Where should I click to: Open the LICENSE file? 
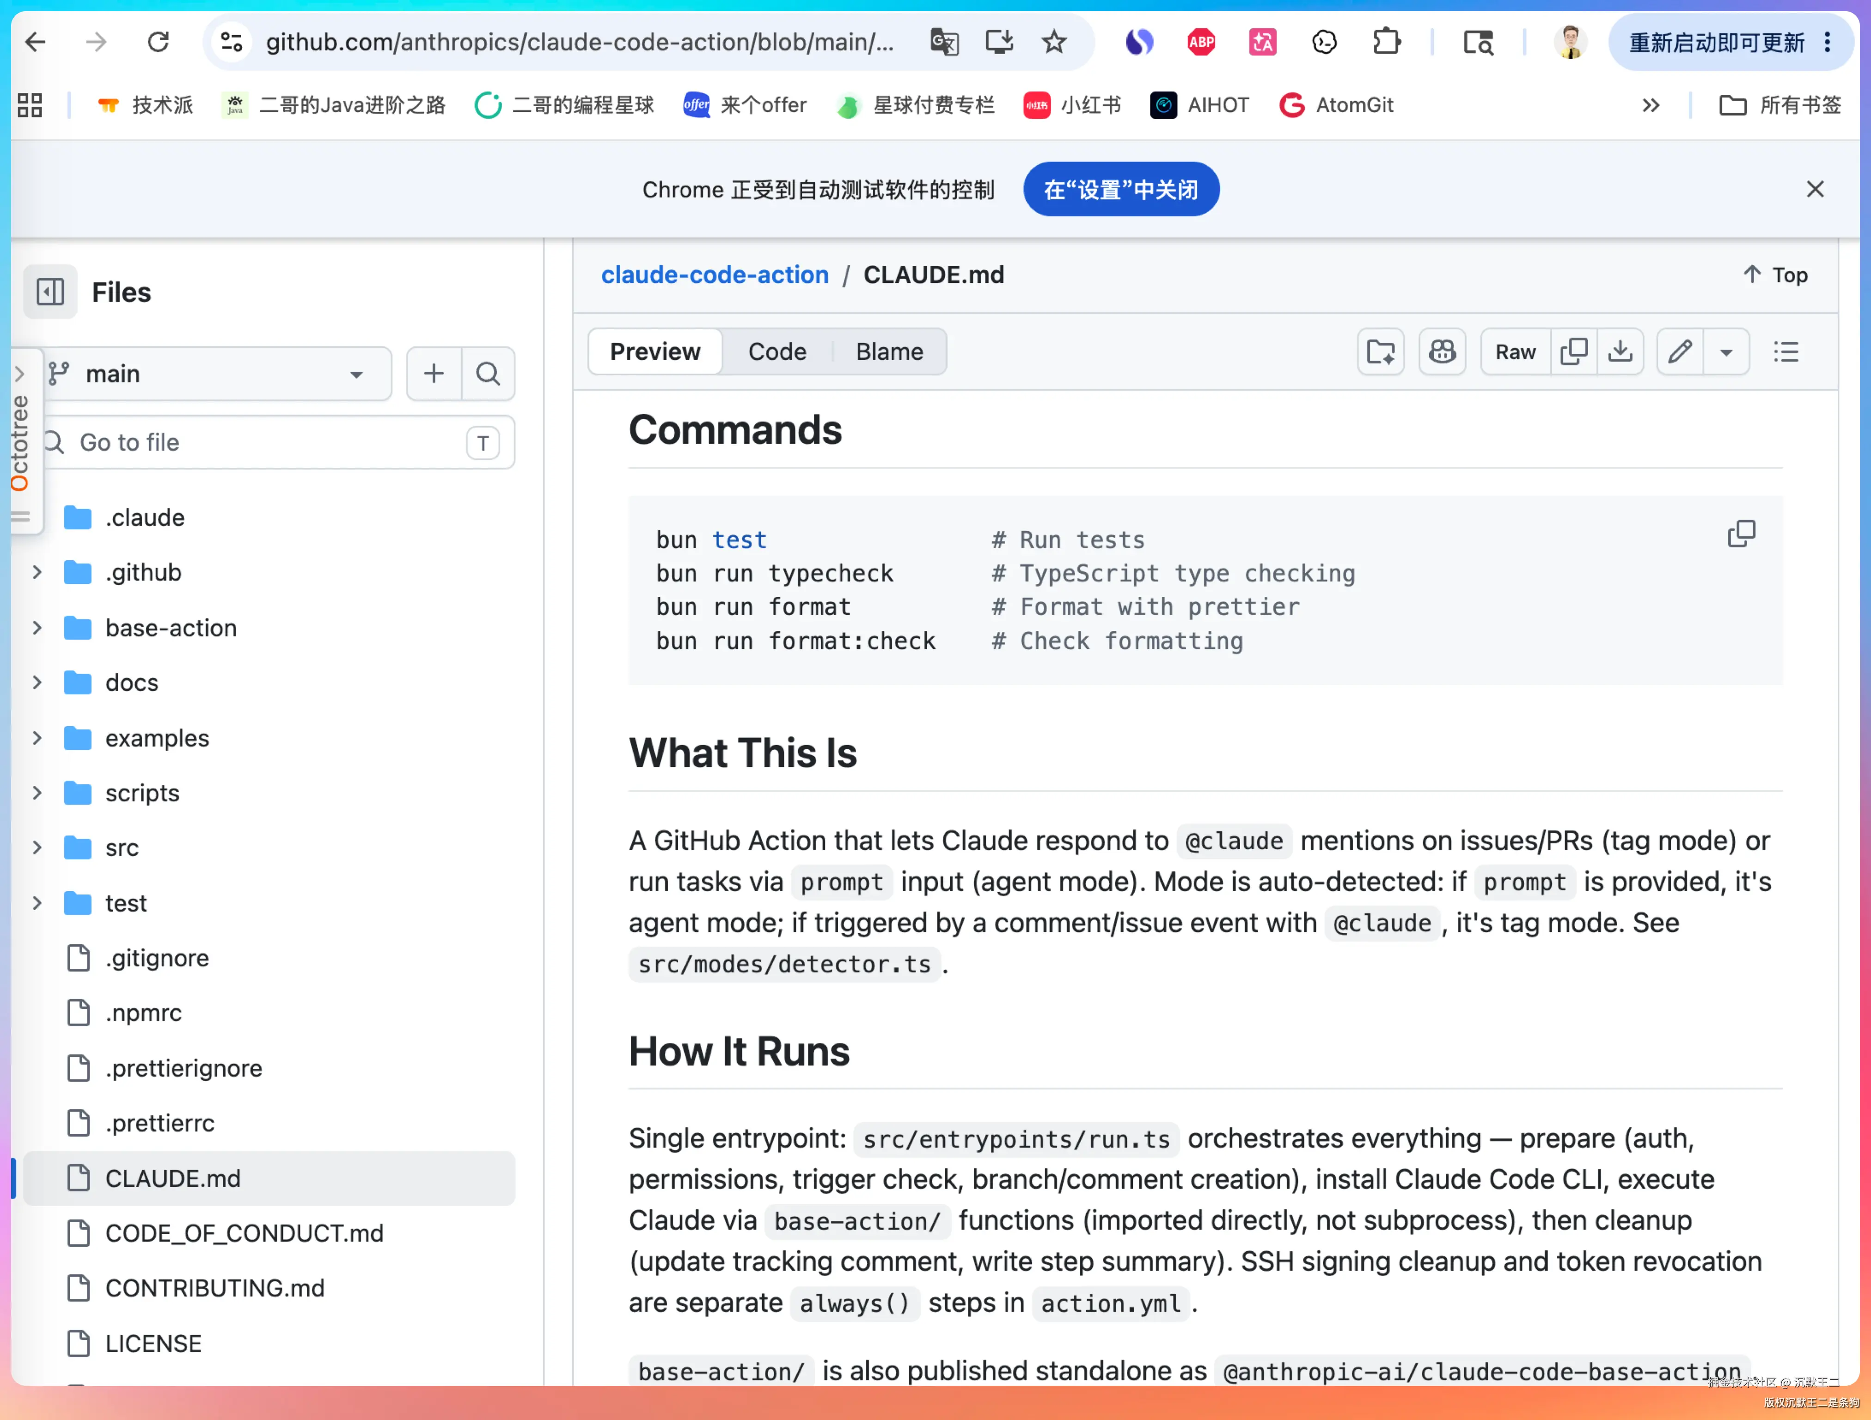click(153, 1344)
